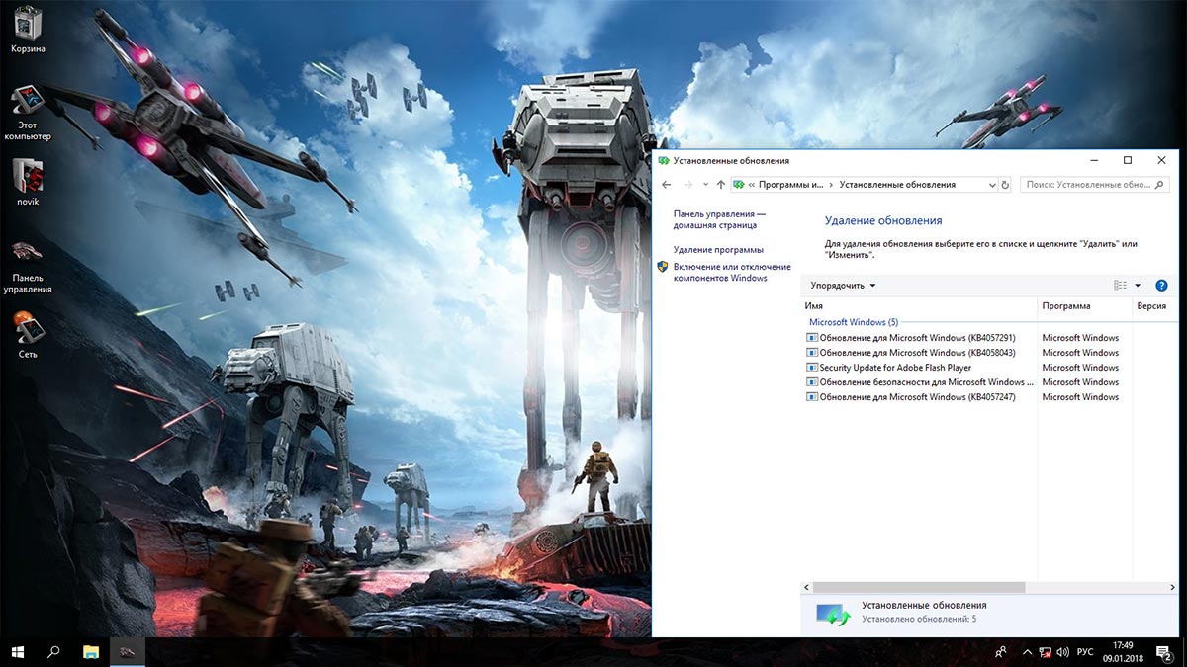
Task: Open the Удаление программы link
Action: (718, 250)
